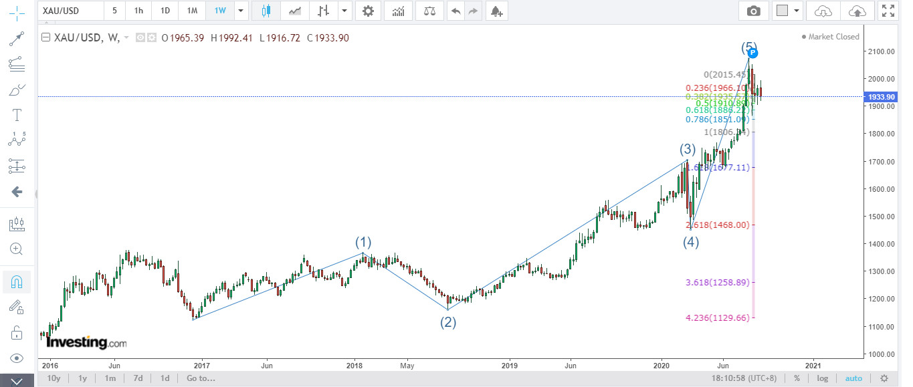Select the crosshair cursor tool

[17, 11]
